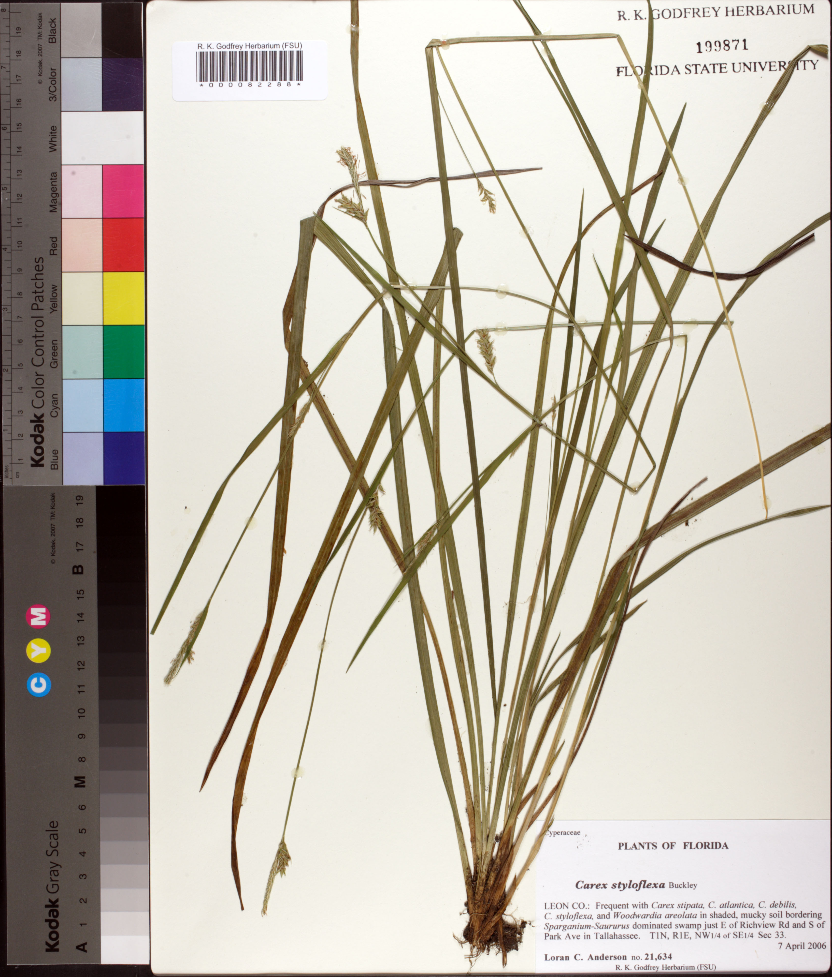Screen dimensions: 832x977
Task: Click the bright yellow color patch
Action: [x=123, y=298]
